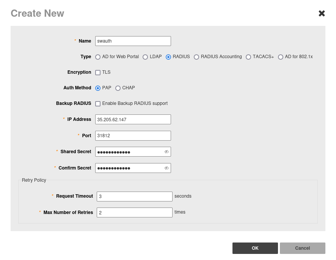
Task: Reveal the Shared Secret with eye icon
Action: coord(166,152)
